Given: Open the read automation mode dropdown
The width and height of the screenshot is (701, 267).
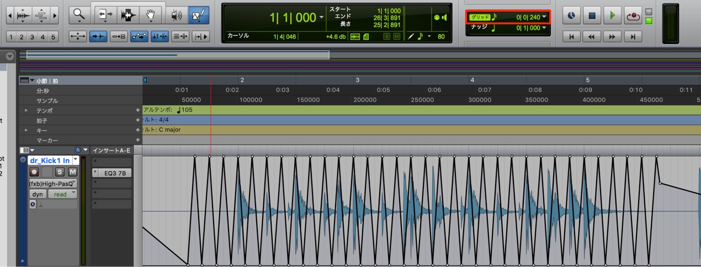Looking at the screenshot, I should click(x=62, y=194).
